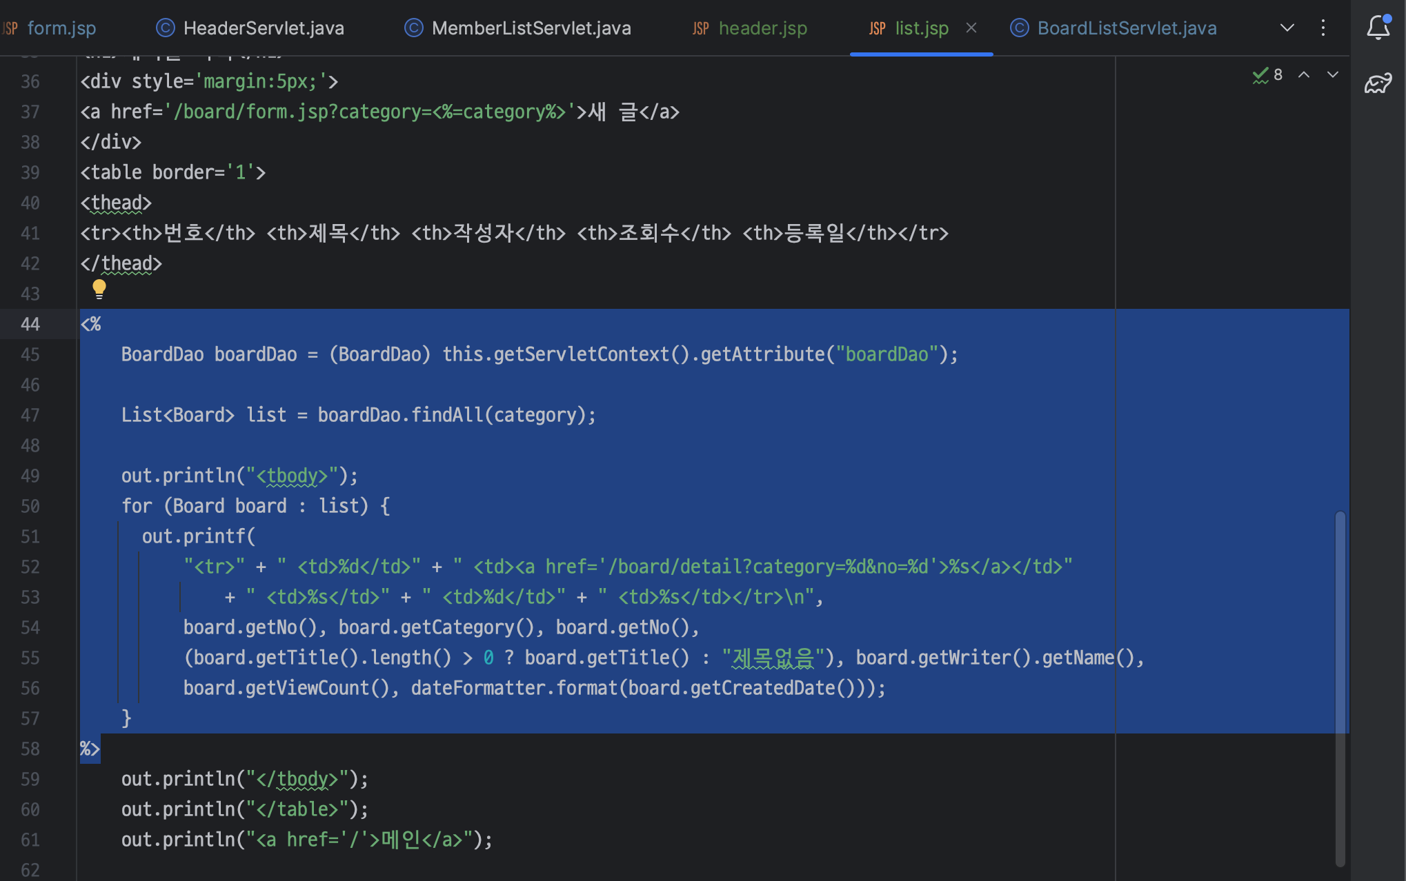Go to previous highlighted problem arrow
1406x881 pixels.
tap(1304, 74)
